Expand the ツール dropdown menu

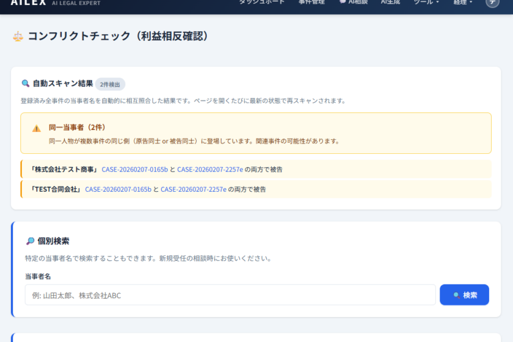(426, 2)
